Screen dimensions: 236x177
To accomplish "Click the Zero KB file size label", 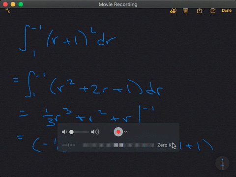I will [x=165, y=145].
